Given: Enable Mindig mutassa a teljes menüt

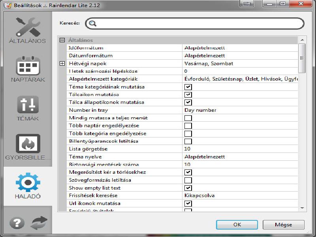Looking at the screenshot, I should (x=188, y=118).
